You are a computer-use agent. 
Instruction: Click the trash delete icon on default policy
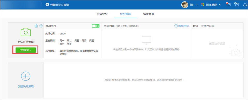point(36,26)
